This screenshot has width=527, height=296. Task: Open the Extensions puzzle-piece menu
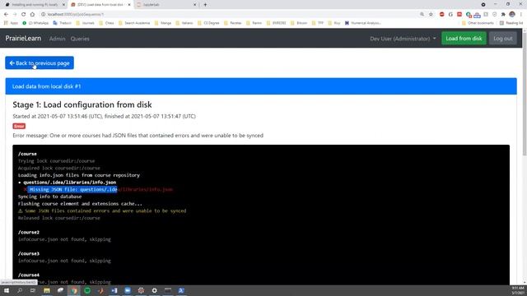pos(503,15)
